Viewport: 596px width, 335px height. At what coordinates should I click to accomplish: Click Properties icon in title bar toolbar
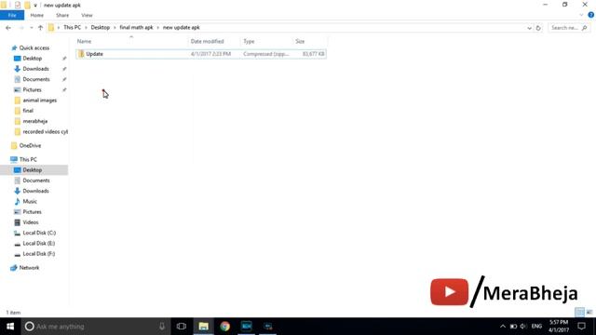pos(18,6)
